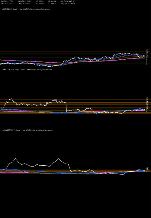Viewport: 151px width, 218px height.
Task: Click the 13 label on daily price axis
Action: [x=147, y=50]
